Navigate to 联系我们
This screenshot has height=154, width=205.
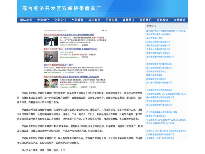click(x=146, y=20)
